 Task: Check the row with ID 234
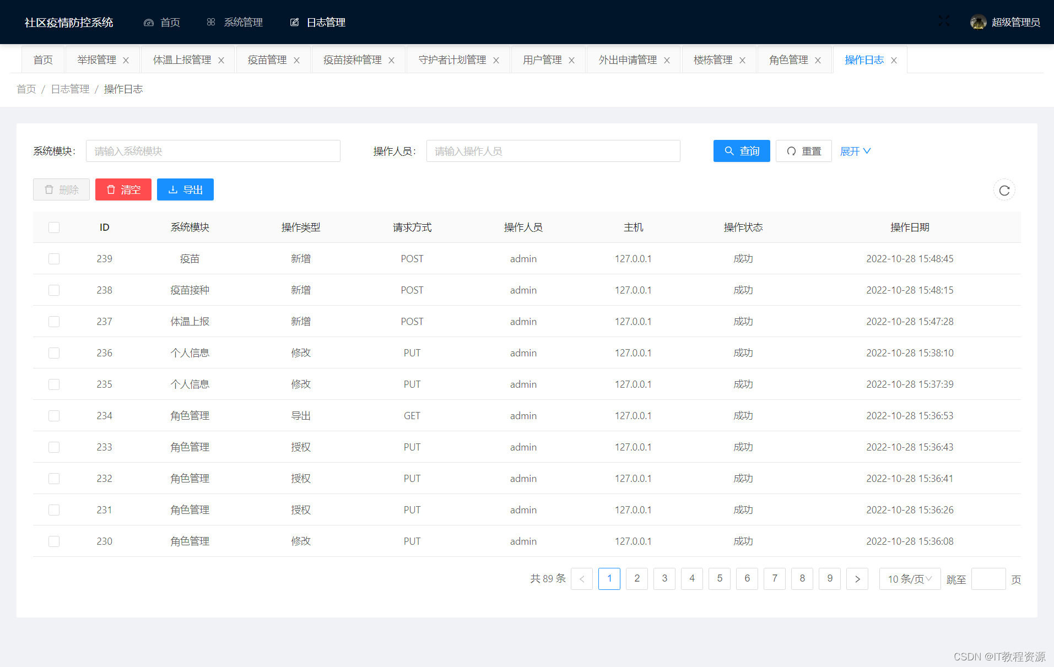[x=54, y=416]
